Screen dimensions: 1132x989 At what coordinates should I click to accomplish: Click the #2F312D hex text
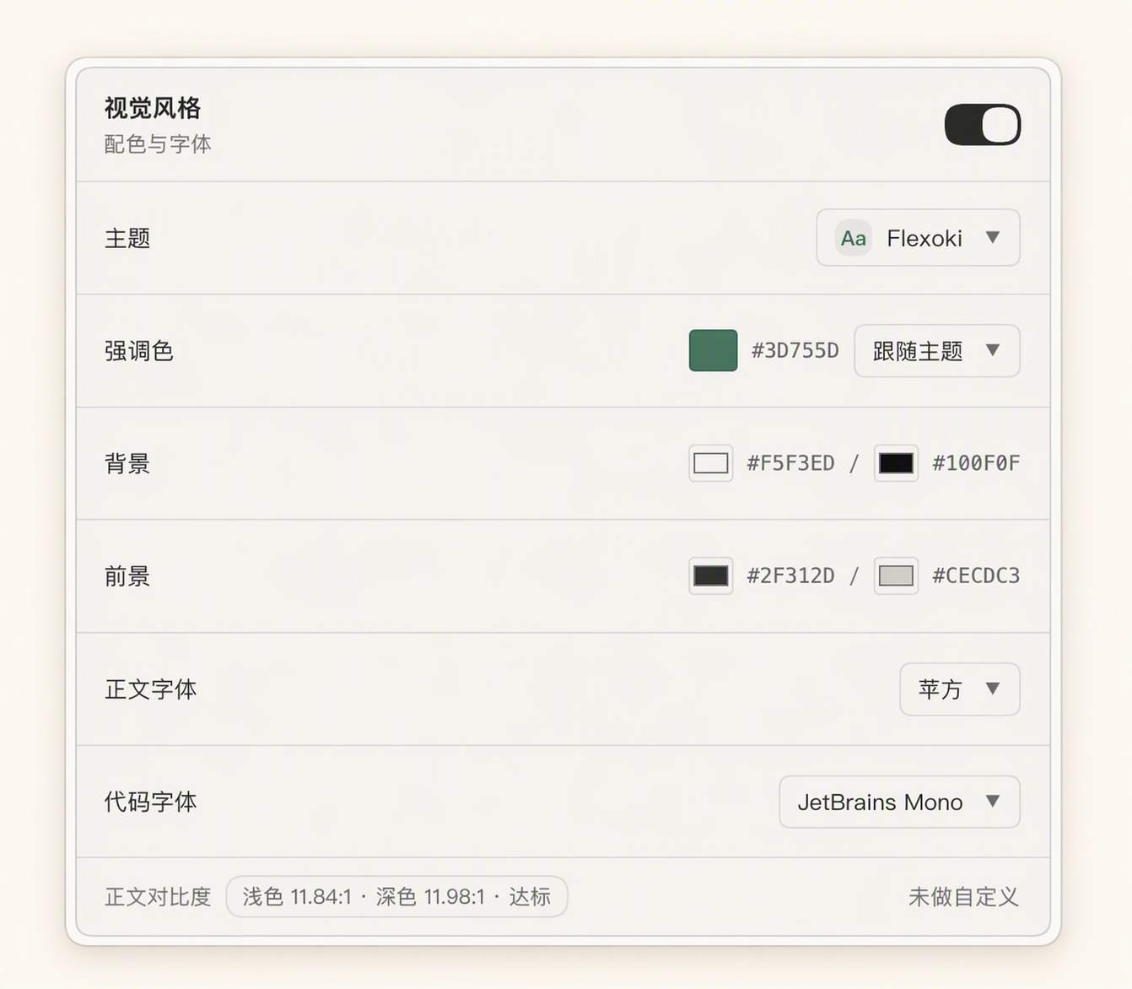tap(790, 576)
